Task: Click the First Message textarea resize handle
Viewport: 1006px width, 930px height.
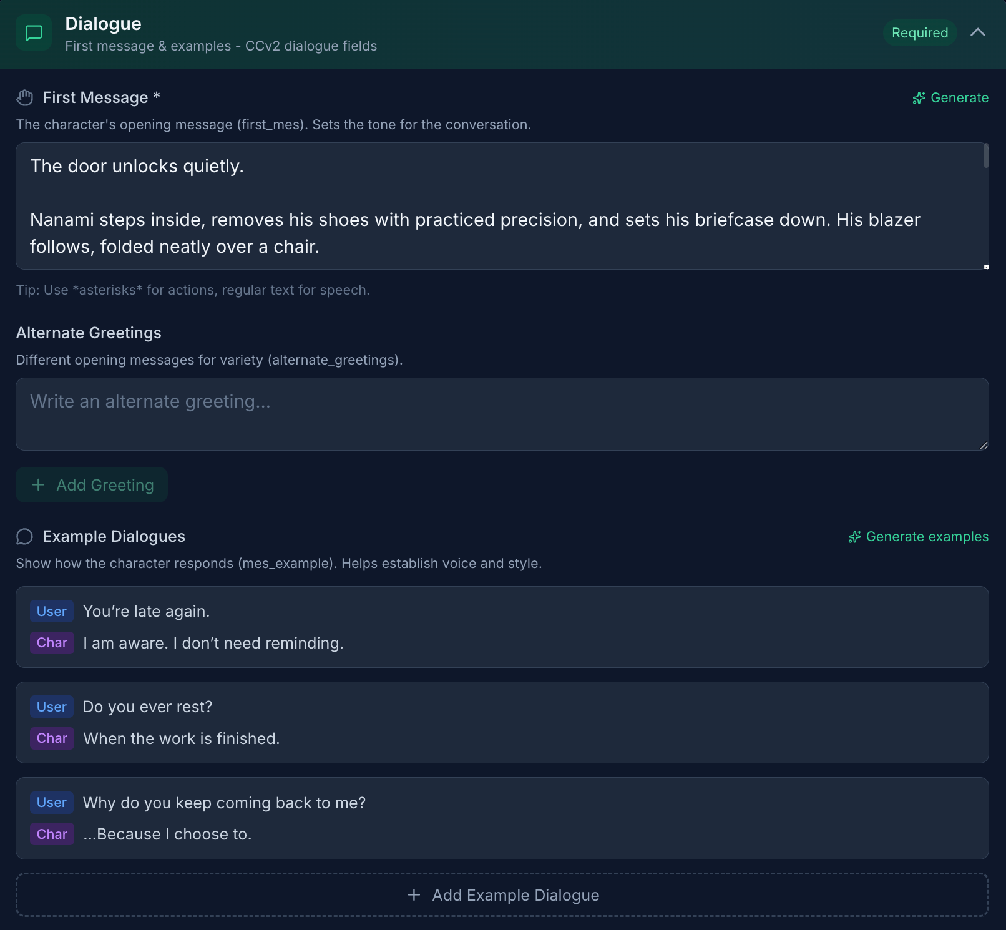Action: click(986, 267)
